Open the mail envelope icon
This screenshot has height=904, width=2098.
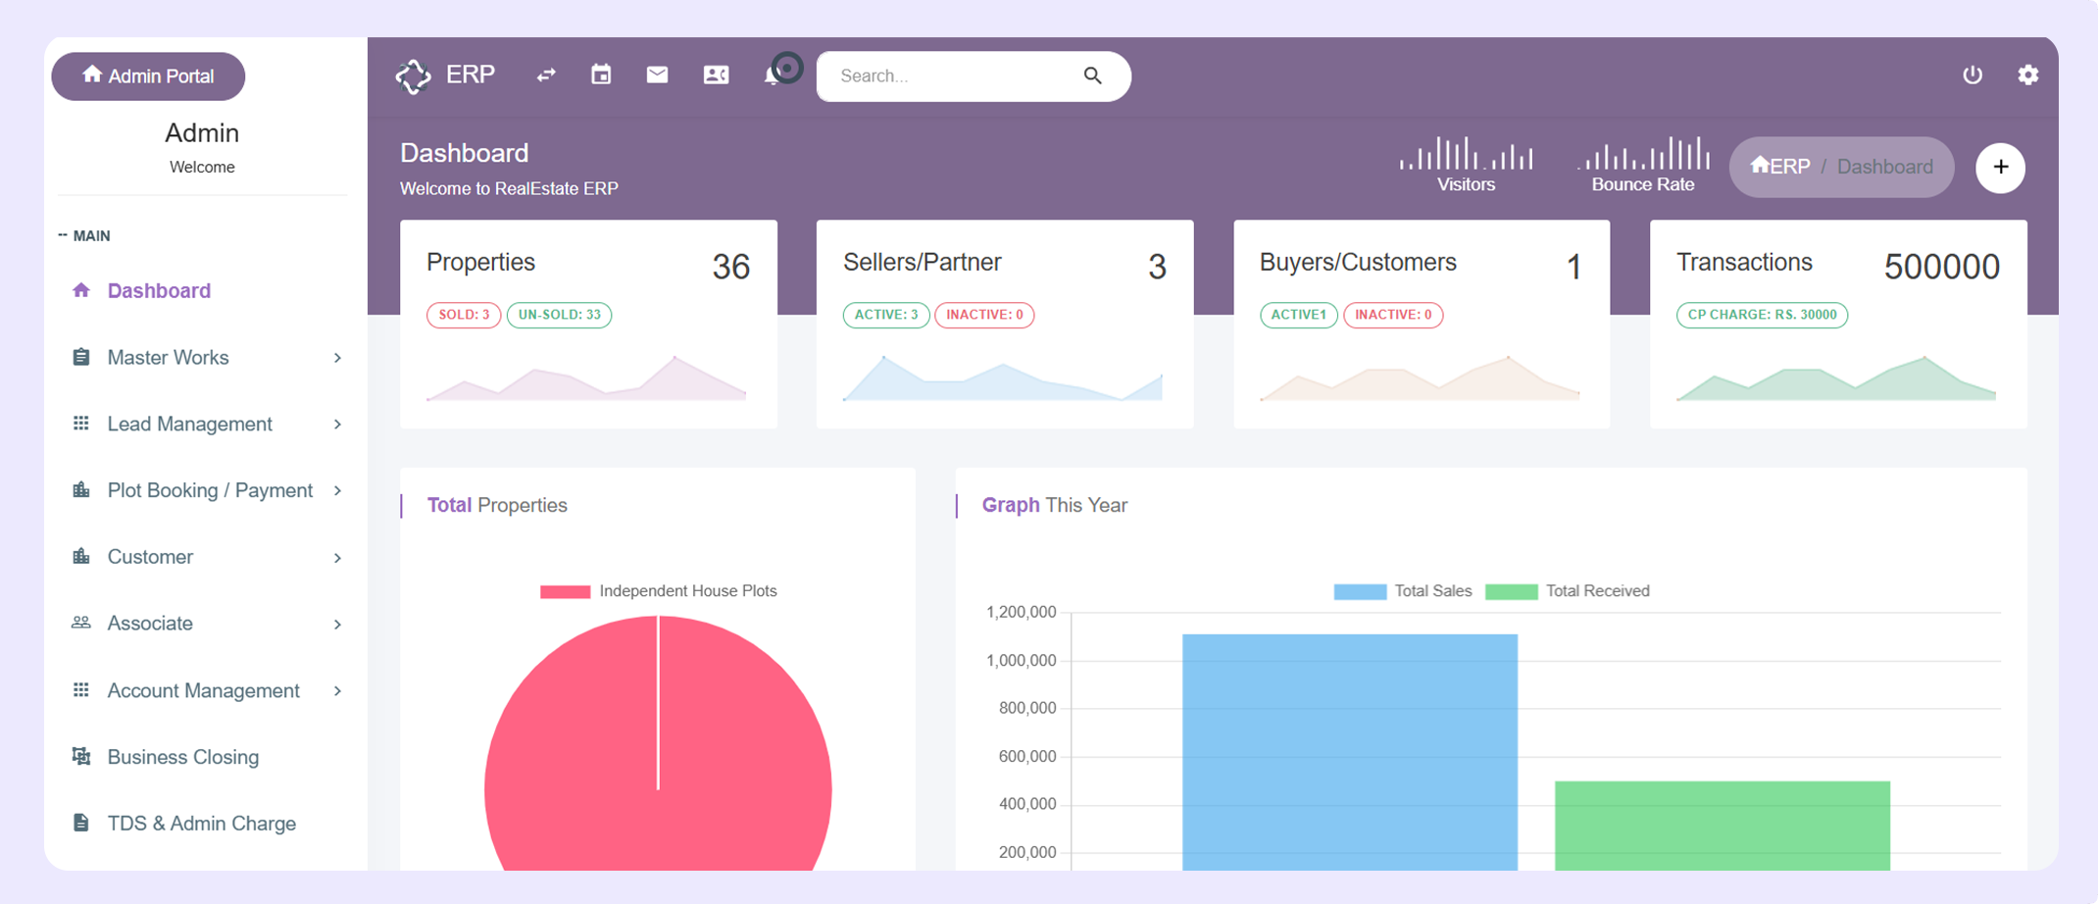(657, 75)
